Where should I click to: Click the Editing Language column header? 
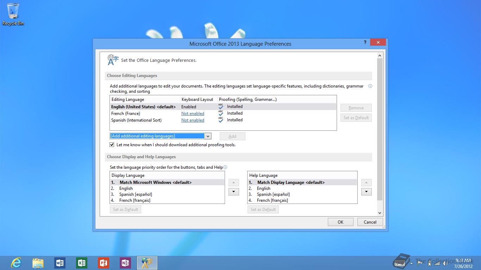coord(145,99)
